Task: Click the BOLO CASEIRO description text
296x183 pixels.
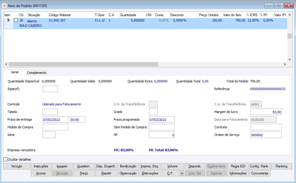Action: 31,26
